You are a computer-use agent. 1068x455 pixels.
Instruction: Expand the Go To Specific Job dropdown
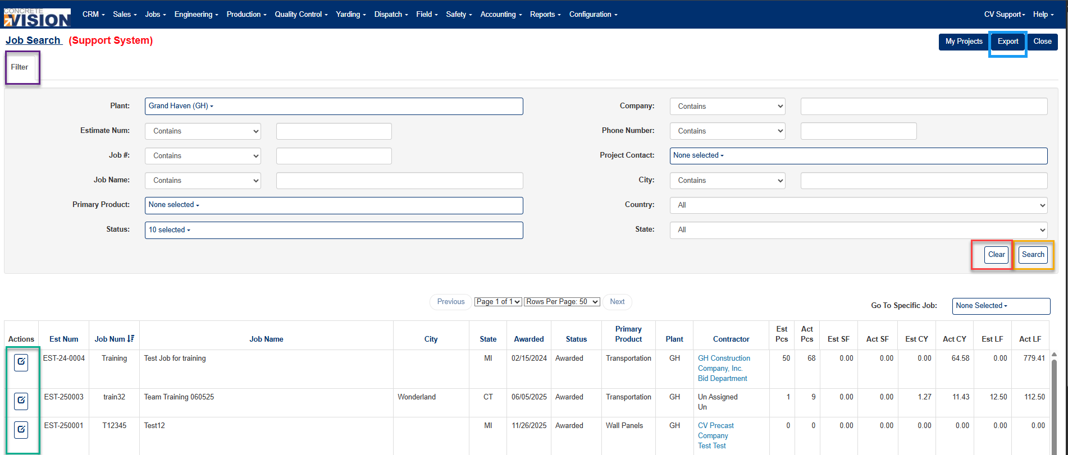pyautogui.click(x=1001, y=306)
